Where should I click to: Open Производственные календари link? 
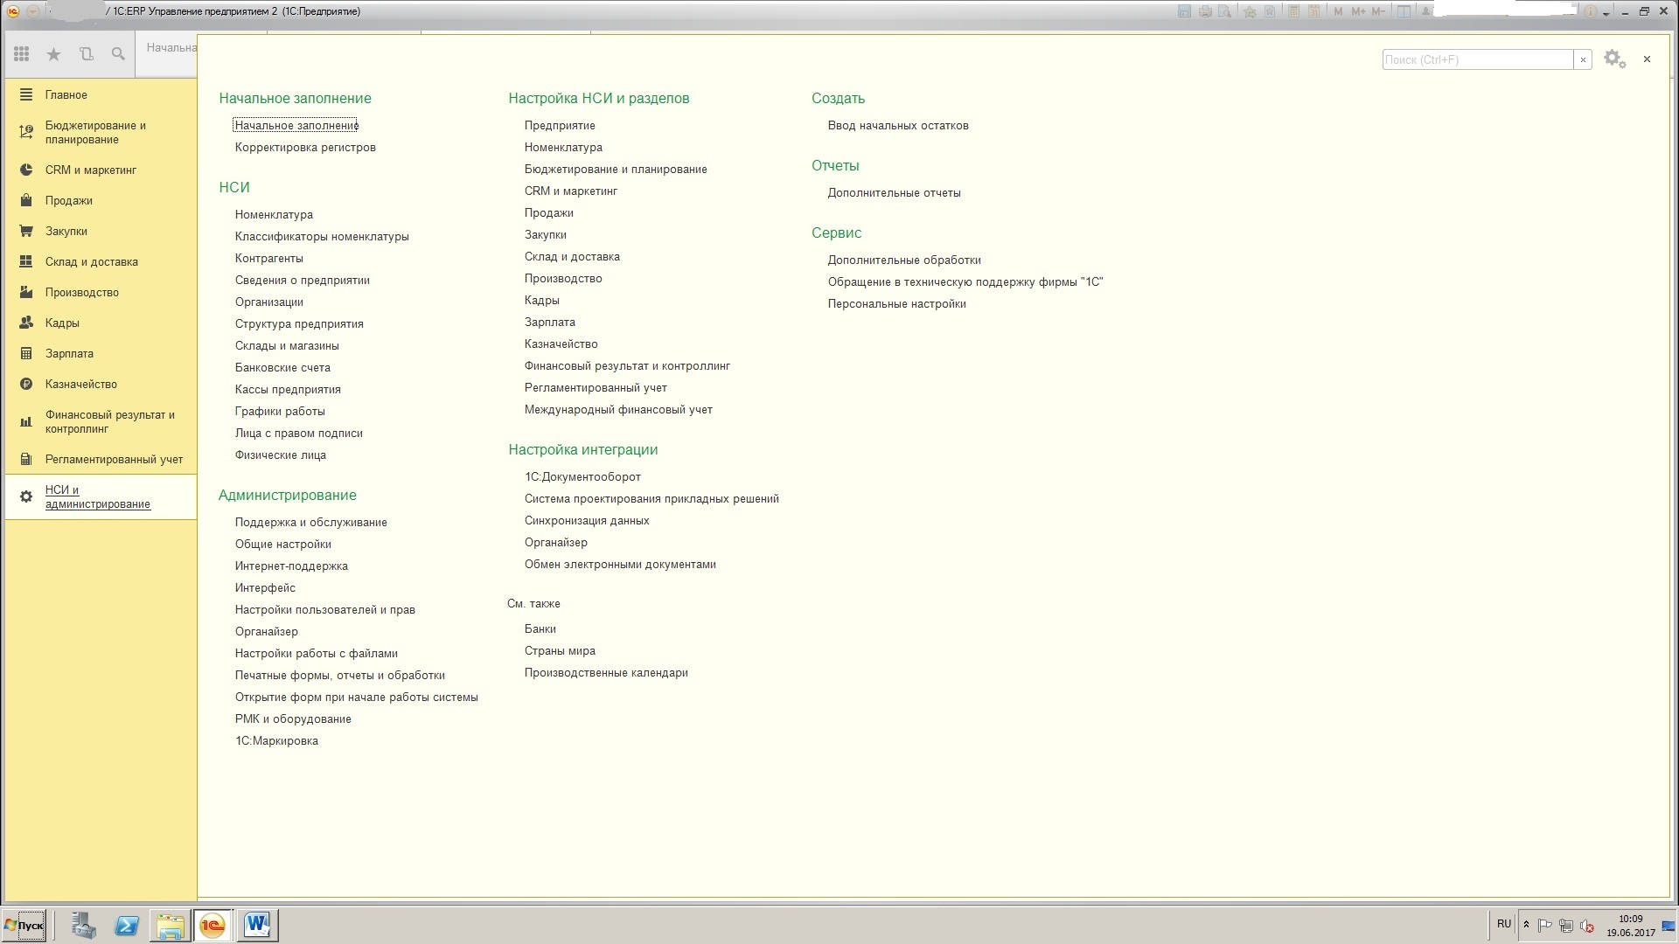[606, 672]
